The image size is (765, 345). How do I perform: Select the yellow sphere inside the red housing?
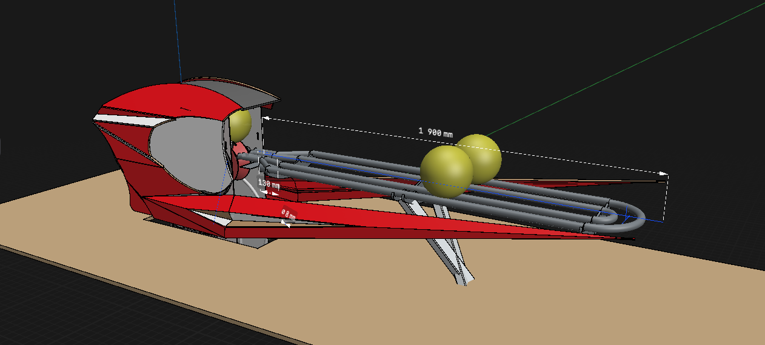point(239,125)
